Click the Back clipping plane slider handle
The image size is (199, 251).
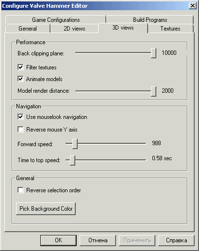pos(153,53)
